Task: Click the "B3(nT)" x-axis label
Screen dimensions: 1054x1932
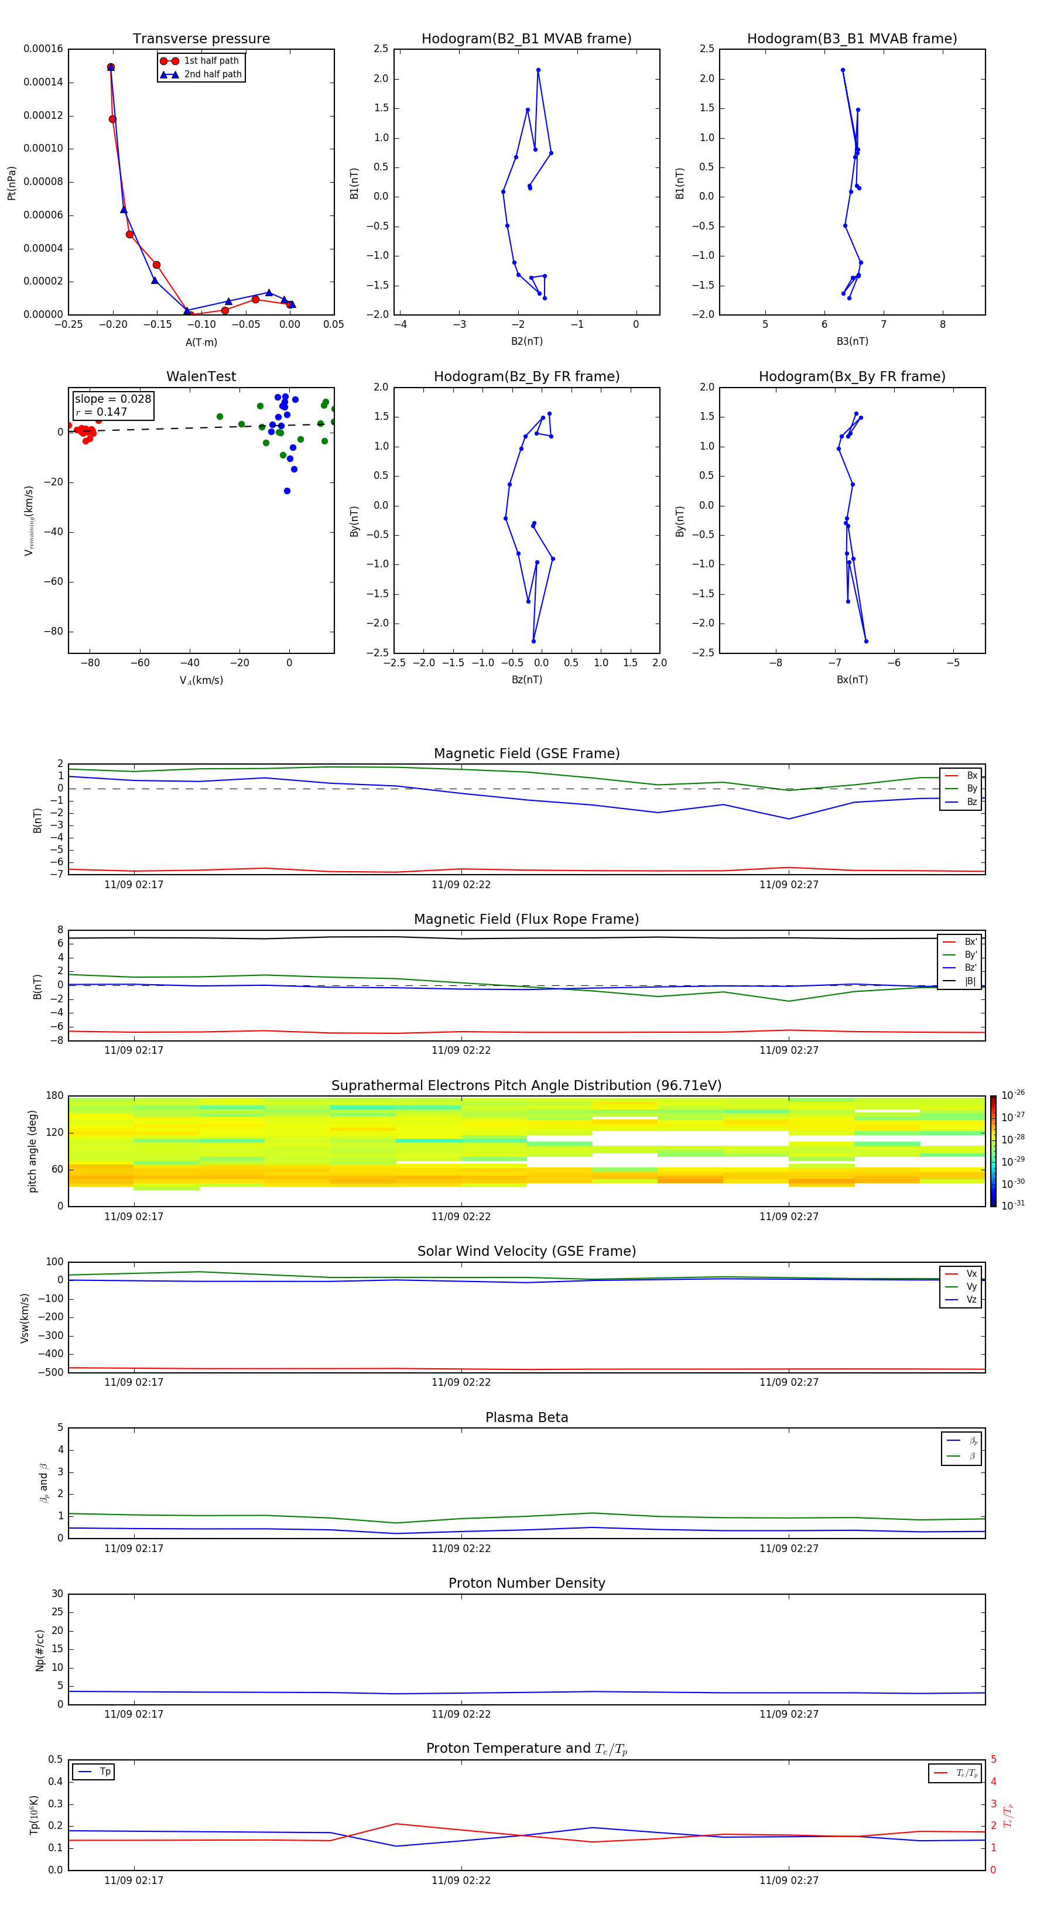Action: coord(852,341)
